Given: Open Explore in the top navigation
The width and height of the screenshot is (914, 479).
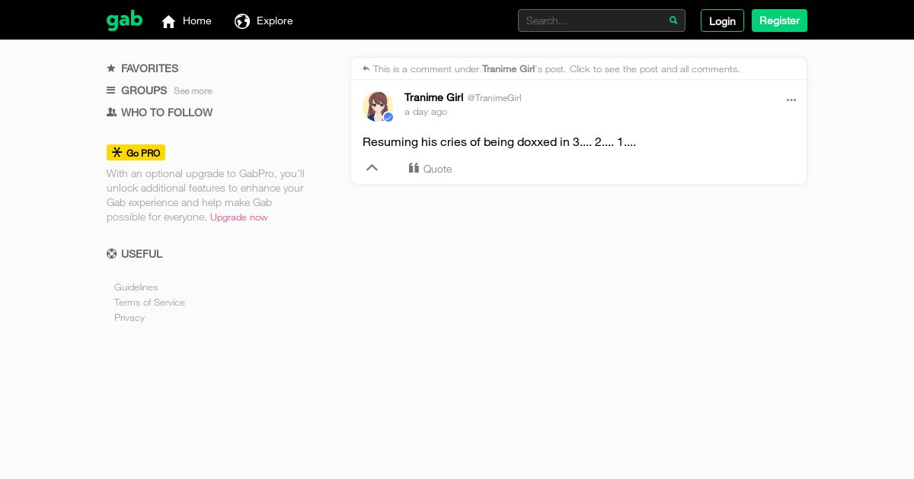Looking at the screenshot, I should coord(275,21).
